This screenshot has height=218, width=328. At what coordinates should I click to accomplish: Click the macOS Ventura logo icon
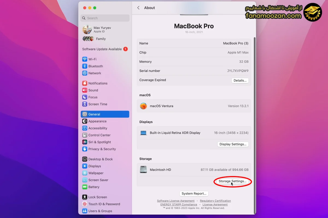pyautogui.click(x=143, y=106)
